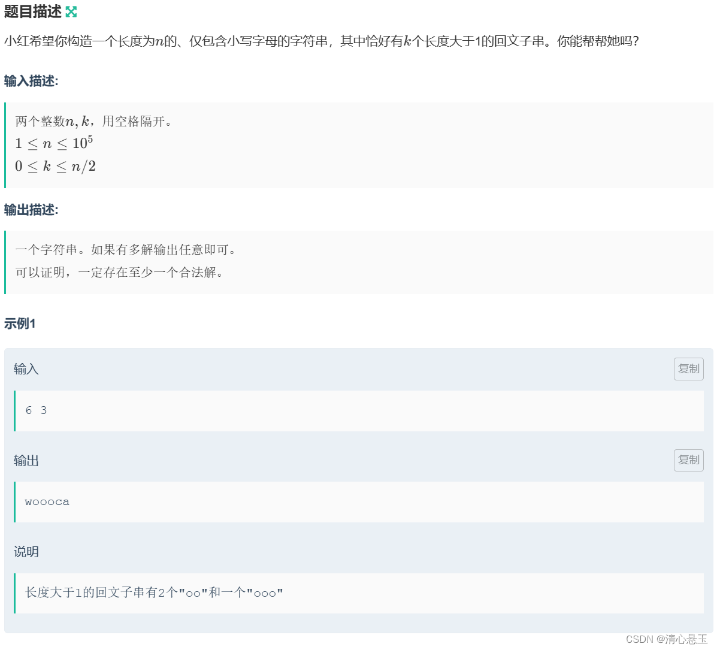Click the input value "6 3"
Screen dimensions: 717x650
[x=35, y=410]
